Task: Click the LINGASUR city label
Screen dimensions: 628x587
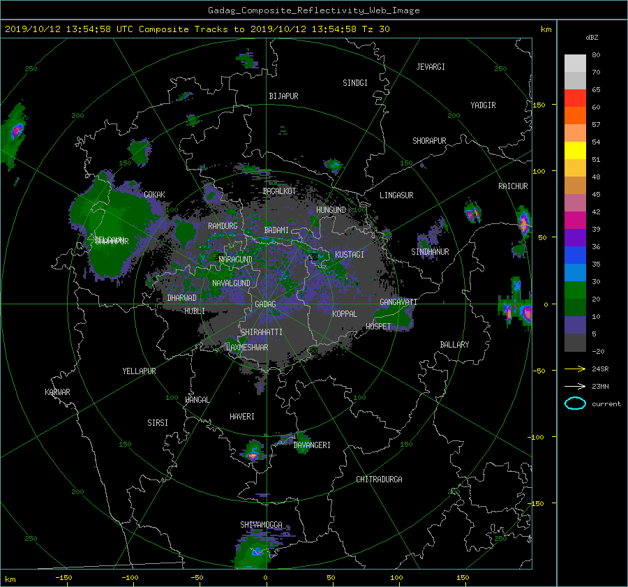Action: coord(396,195)
